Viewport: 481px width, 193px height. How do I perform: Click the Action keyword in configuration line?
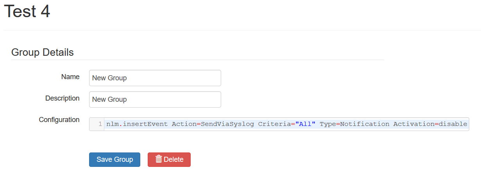coord(184,124)
